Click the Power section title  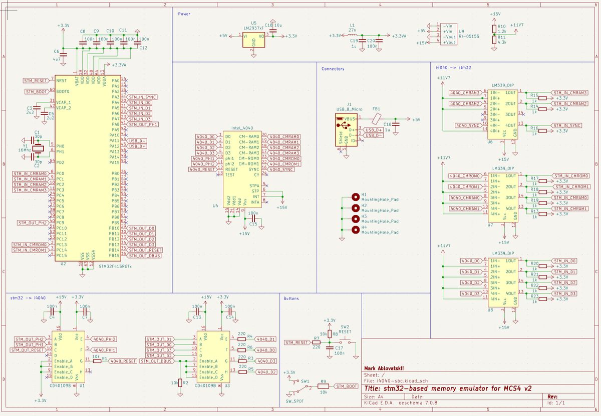click(183, 13)
